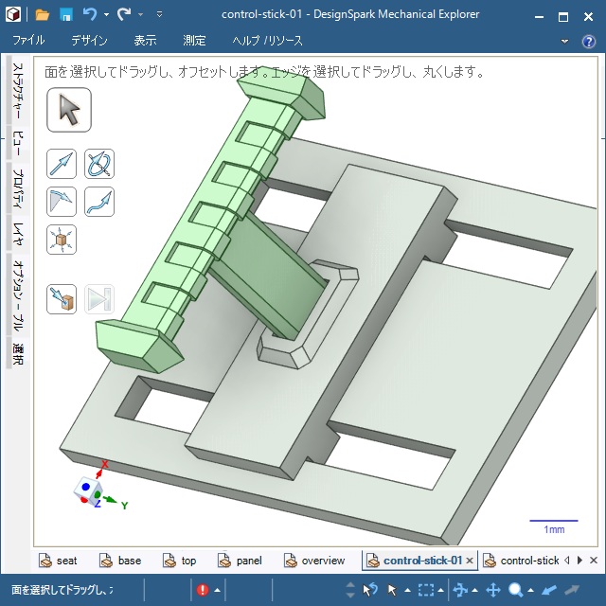Select the arrow Select tool guide
This screenshot has height=606, width=606.
(69, 110)
